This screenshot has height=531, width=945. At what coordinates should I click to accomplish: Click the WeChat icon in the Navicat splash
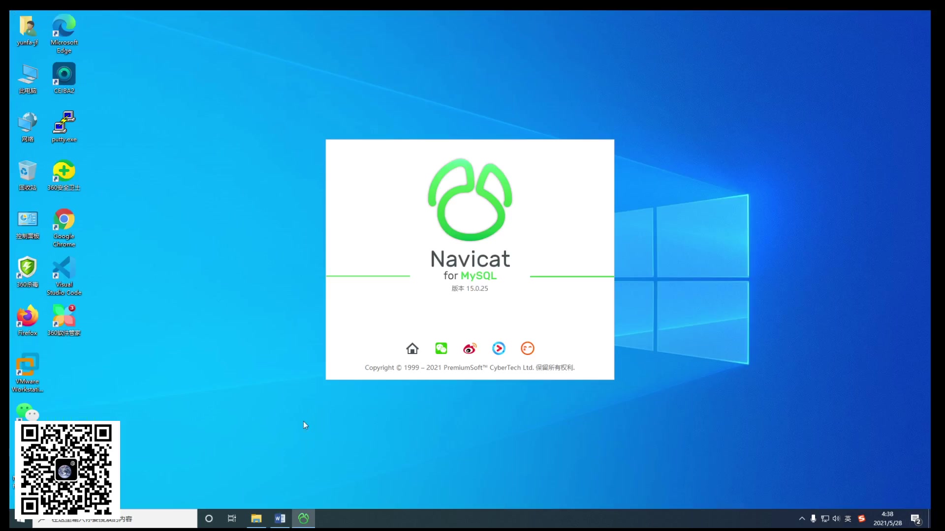[441, 349]
